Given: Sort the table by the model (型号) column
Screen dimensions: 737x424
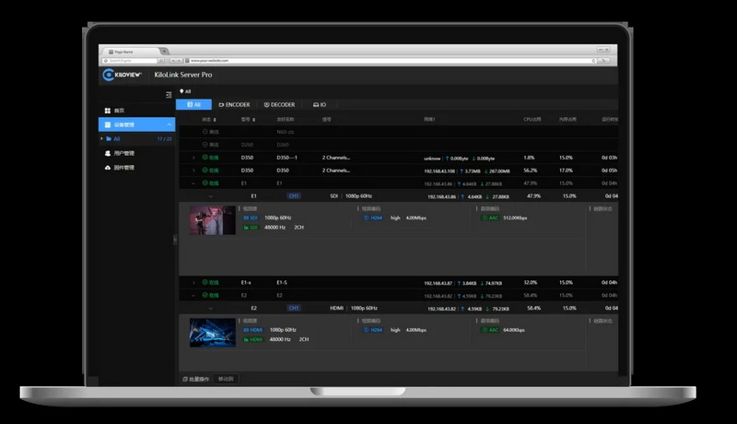Looking at the screenshot, I should (x=253, y=119).
